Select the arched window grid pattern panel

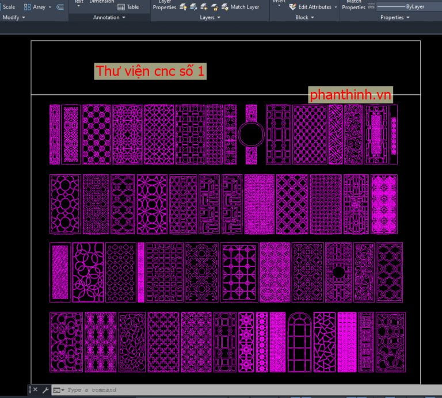[x=300, y=342]
